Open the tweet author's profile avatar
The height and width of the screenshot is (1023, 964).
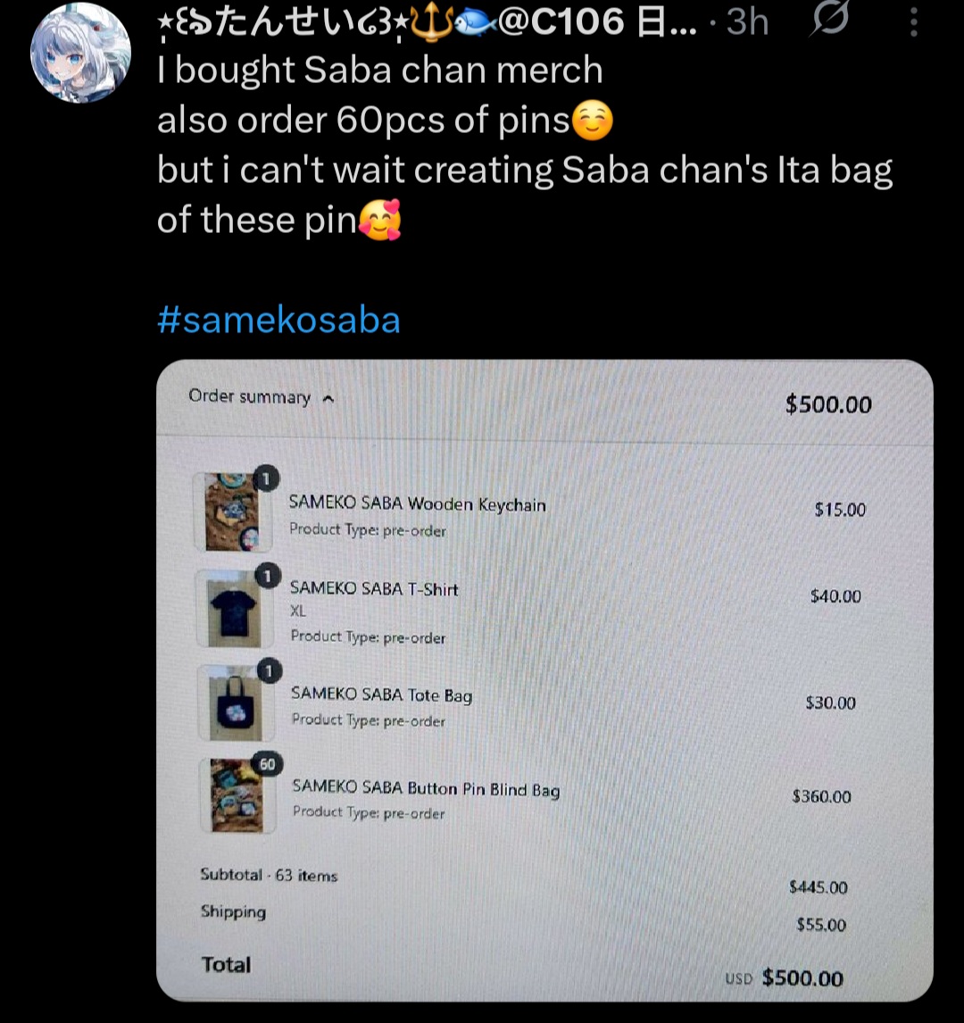[81, 53]
